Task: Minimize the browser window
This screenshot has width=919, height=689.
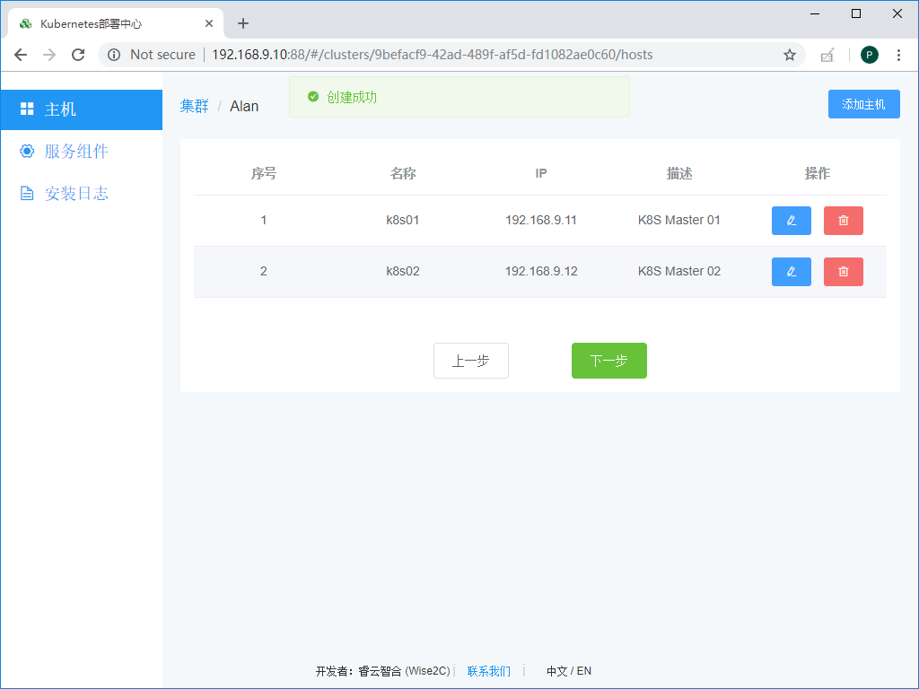Action: [815, 13]
